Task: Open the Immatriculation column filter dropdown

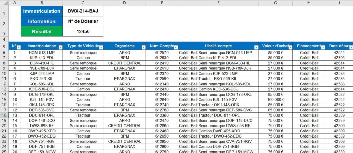Action: tap(60, 47)
